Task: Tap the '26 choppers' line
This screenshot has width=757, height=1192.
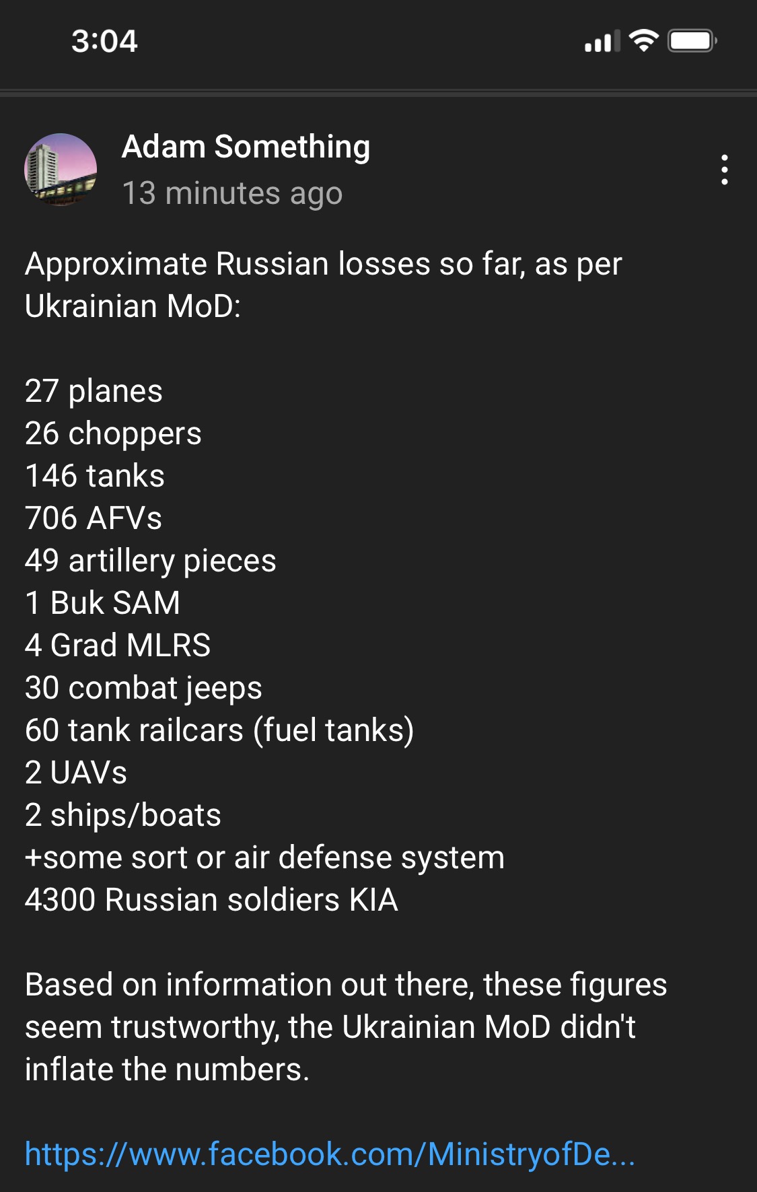Action: [x=113, y=434]
